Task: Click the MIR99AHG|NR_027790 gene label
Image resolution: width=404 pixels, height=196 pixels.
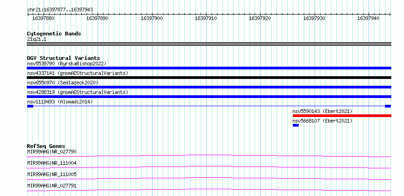Action: (x=52, y=152)
